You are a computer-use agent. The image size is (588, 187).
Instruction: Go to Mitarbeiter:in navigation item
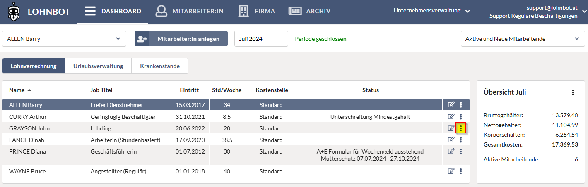pyautogui.click(x=189, y=11)
